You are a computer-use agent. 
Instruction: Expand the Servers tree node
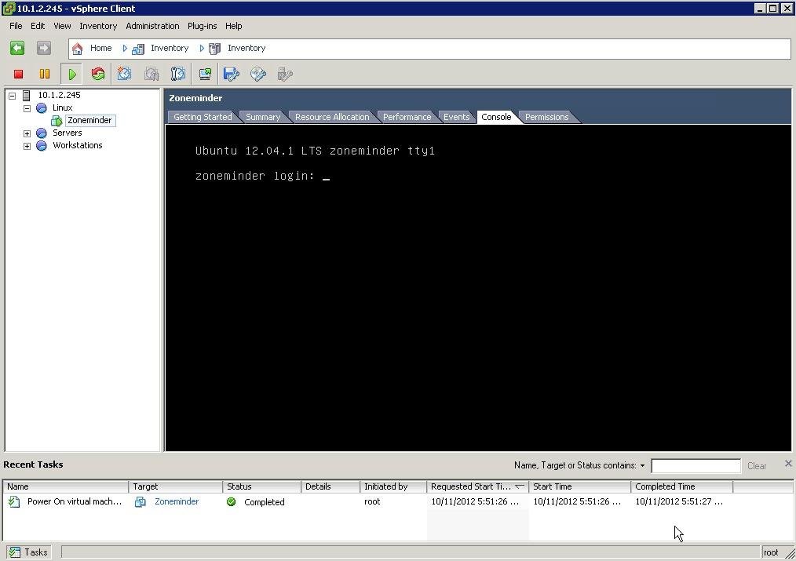pyautogui.click(x=27, y=133)
